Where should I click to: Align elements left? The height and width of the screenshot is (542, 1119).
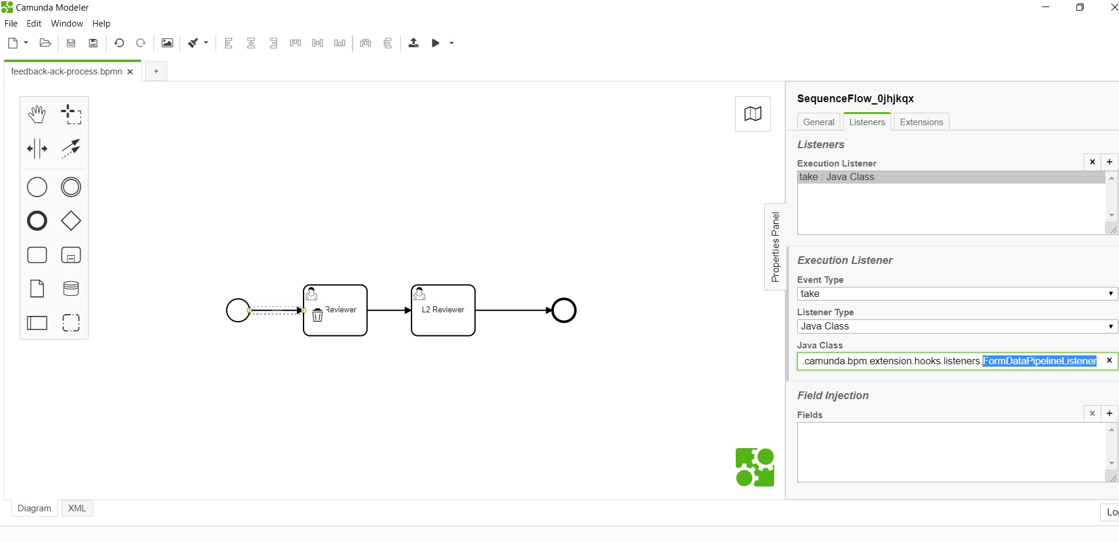[229, 43]
